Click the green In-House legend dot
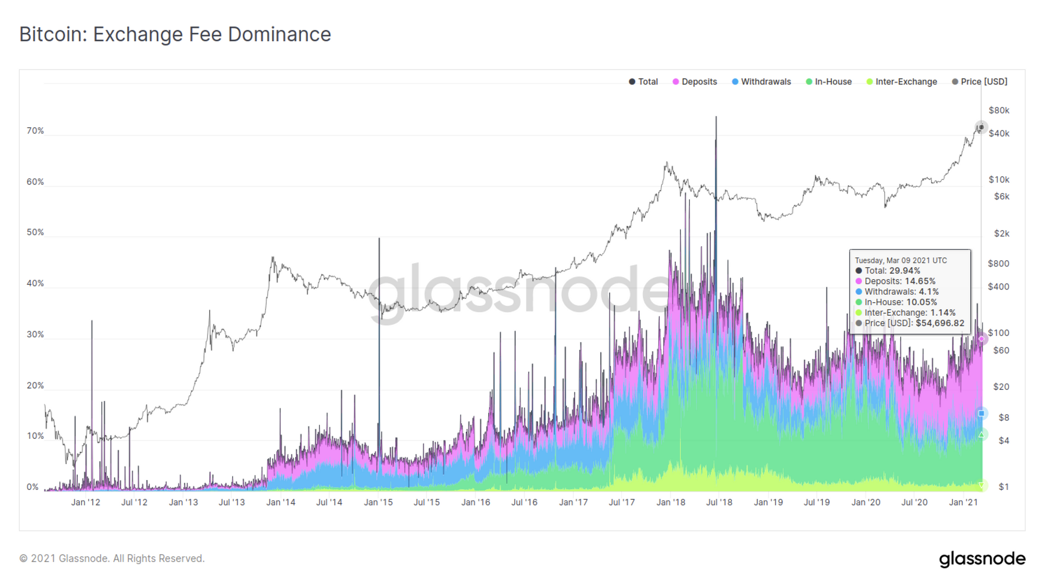 (809, 82)
